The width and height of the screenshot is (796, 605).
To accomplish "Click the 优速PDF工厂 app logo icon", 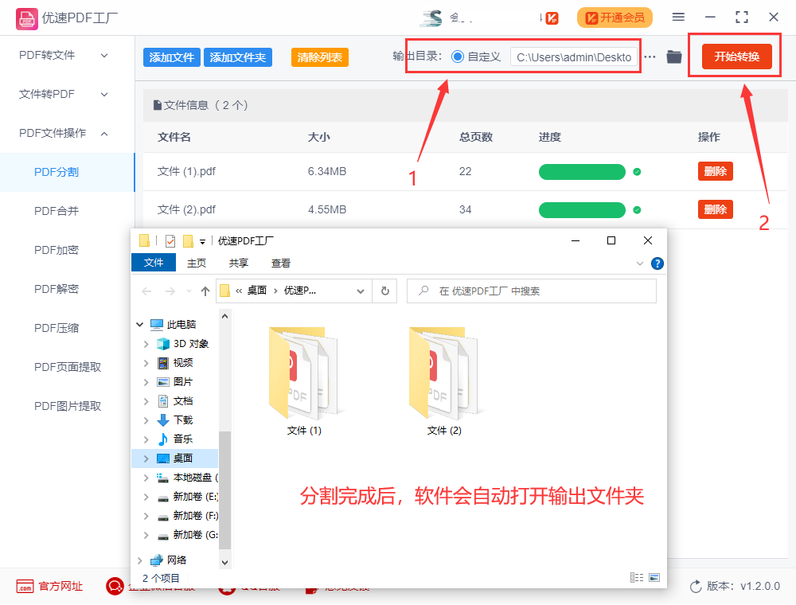I will [x=26, y=18].
